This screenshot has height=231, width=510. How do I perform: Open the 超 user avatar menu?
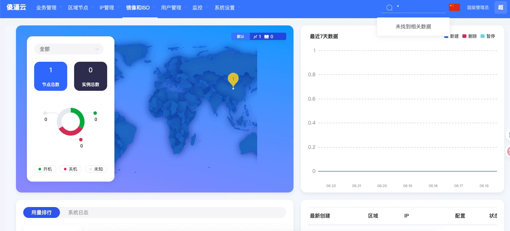(501, 7)
